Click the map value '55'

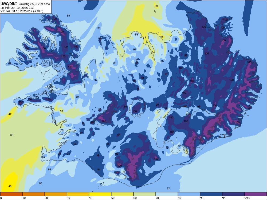pos(61,111)
